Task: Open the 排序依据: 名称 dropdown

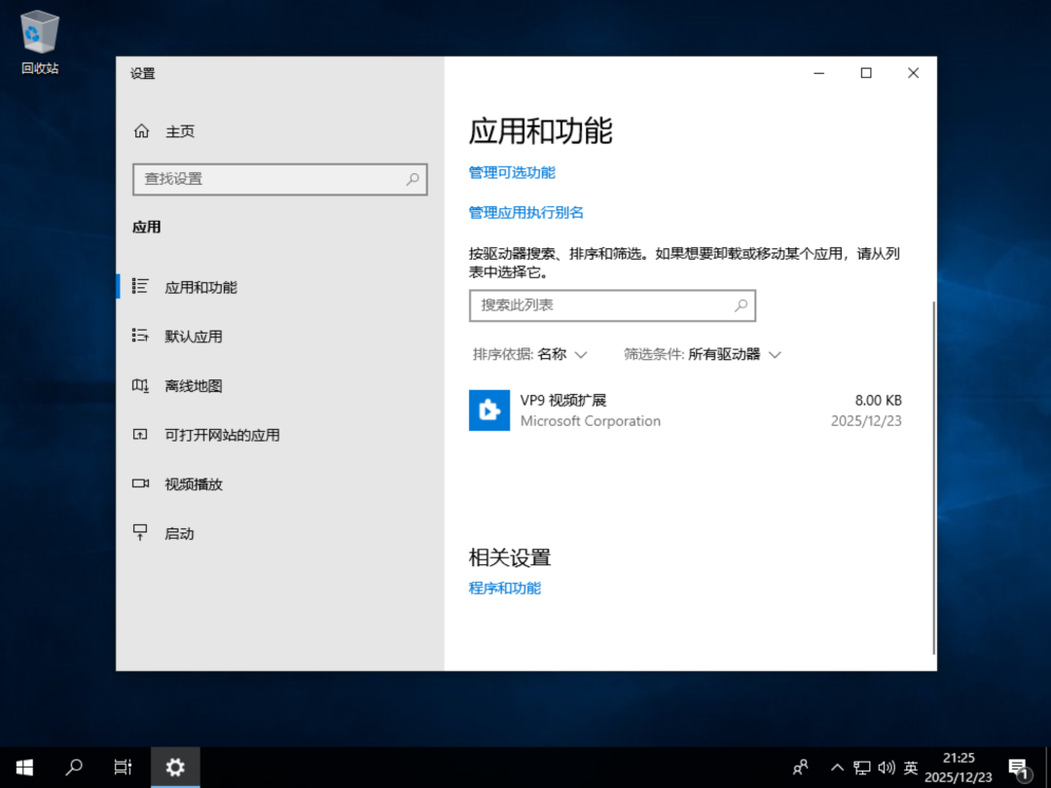Action: (x=529, y=354)
